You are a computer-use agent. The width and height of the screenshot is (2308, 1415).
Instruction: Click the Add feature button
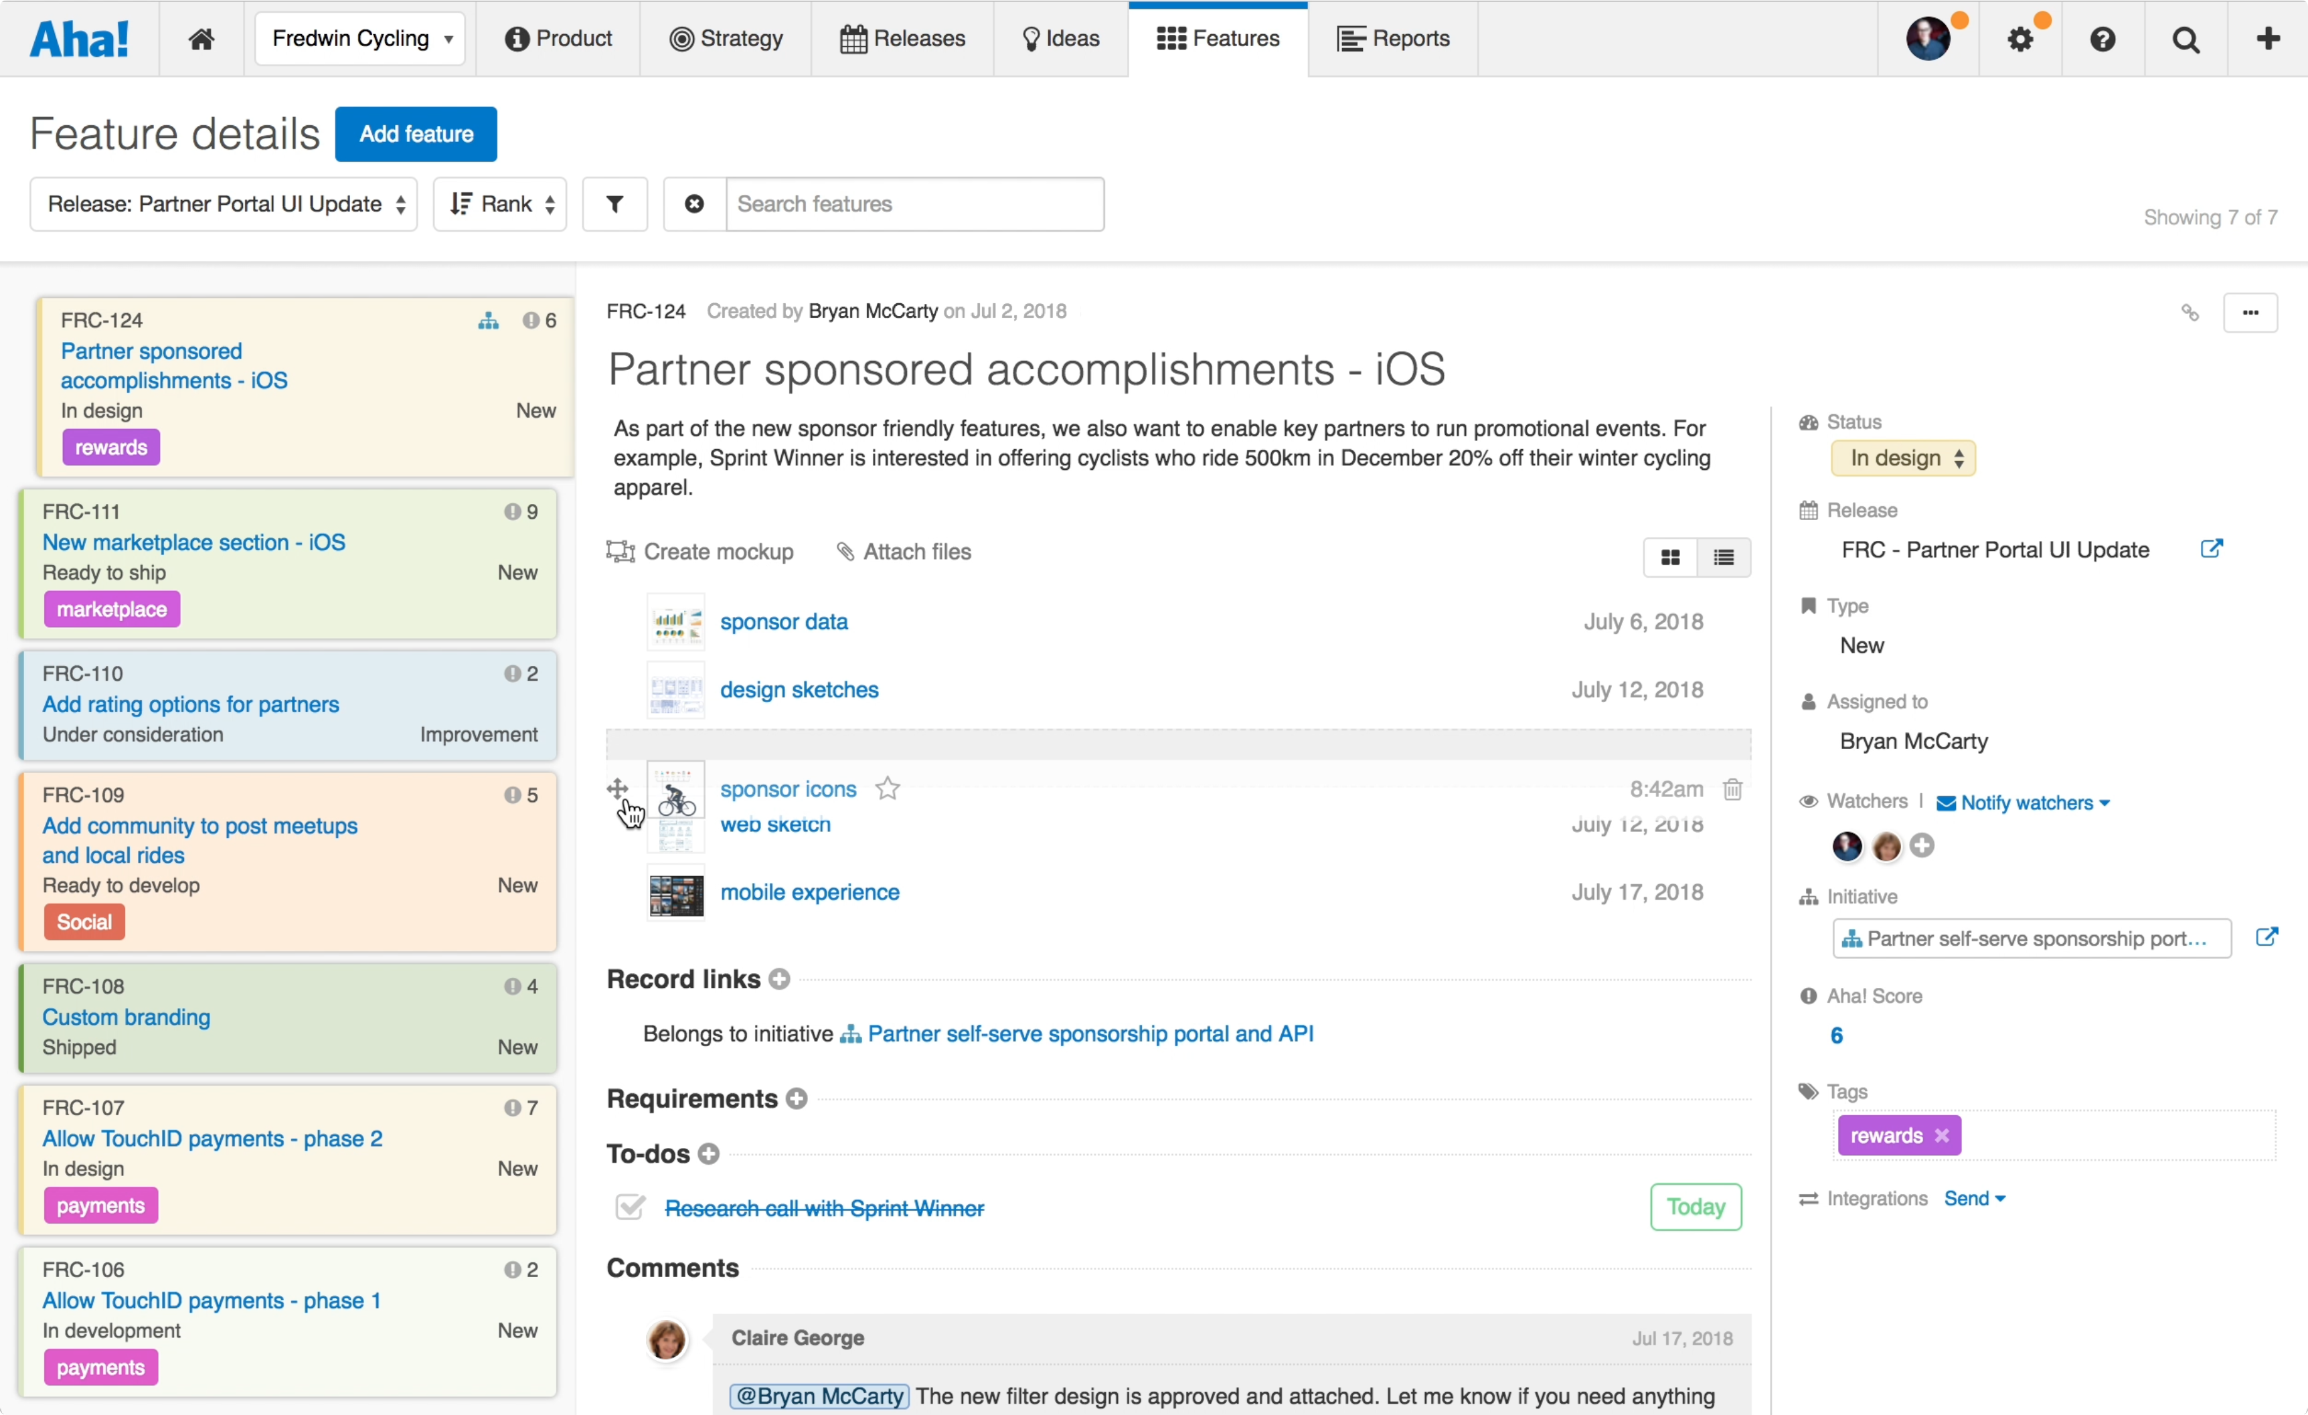coord(416,134)
